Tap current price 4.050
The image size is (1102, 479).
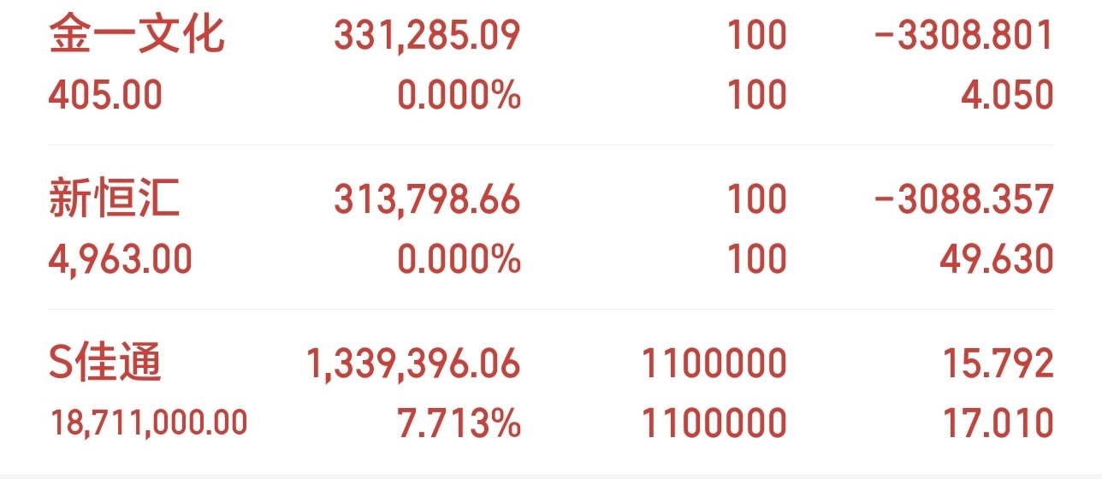1007,94
